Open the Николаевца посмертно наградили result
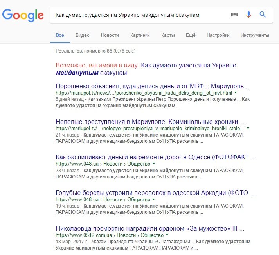Viewport: 279px width, 255px height. pos(150,228)
